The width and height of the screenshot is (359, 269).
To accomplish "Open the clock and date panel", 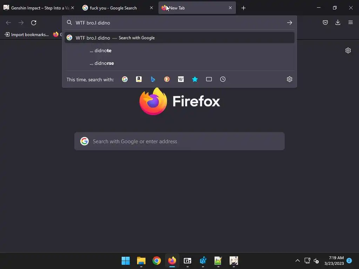I will 334,261.
